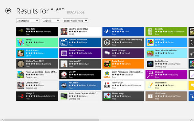Image resolution: width=194 pixels, height=121 pixels.
Task: Click the Painty app icon
Action: click(x=21, y=42)
